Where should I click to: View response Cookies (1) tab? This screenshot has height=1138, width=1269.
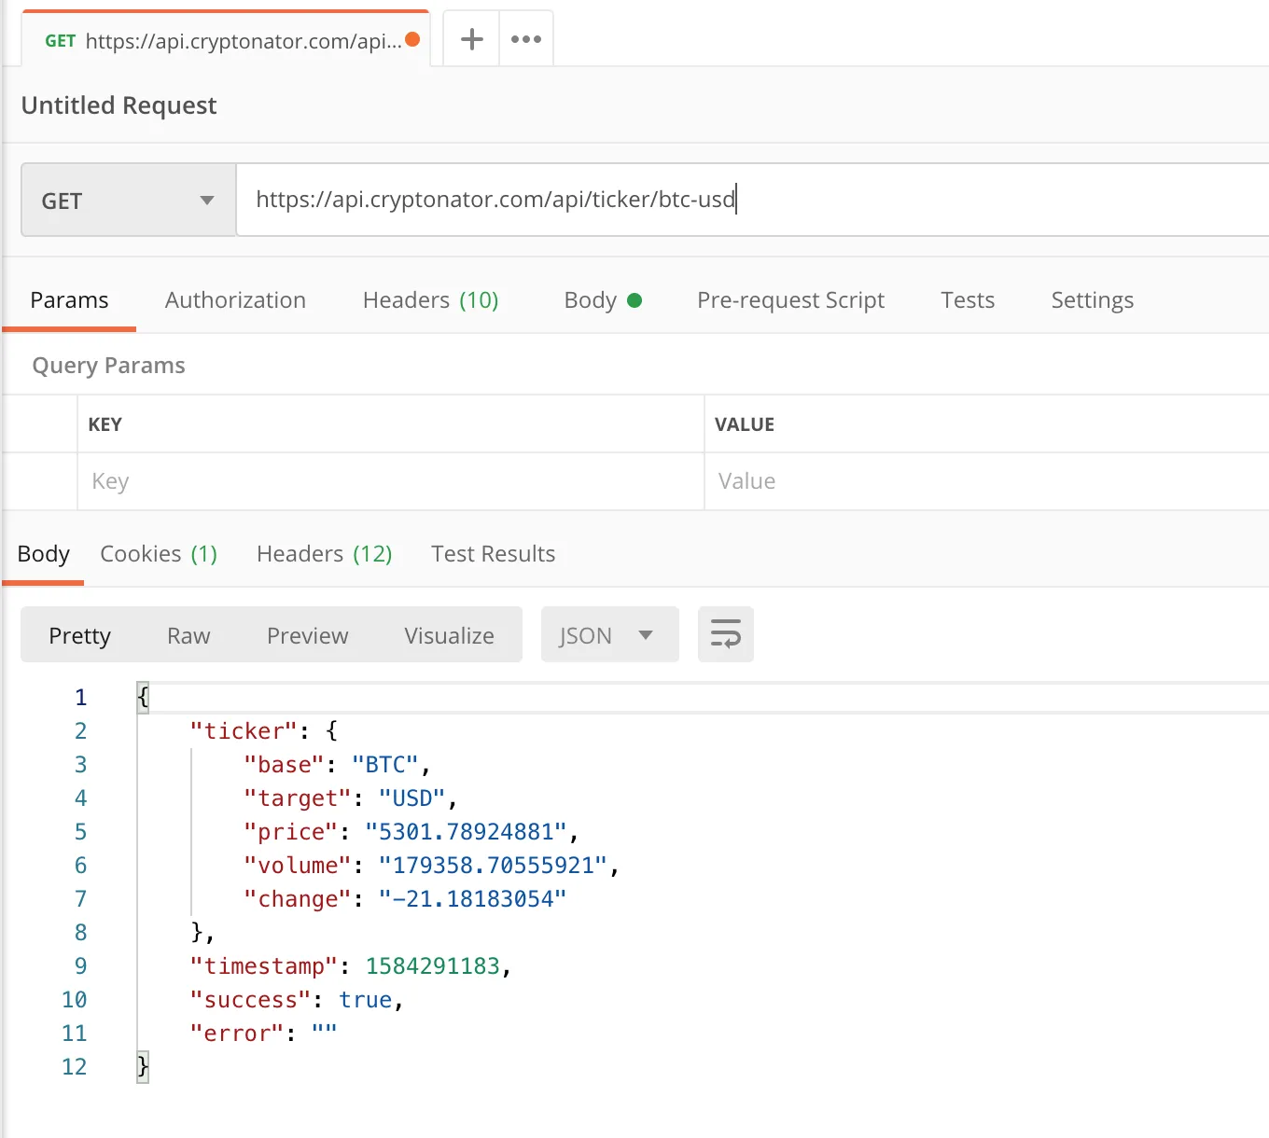159,554
